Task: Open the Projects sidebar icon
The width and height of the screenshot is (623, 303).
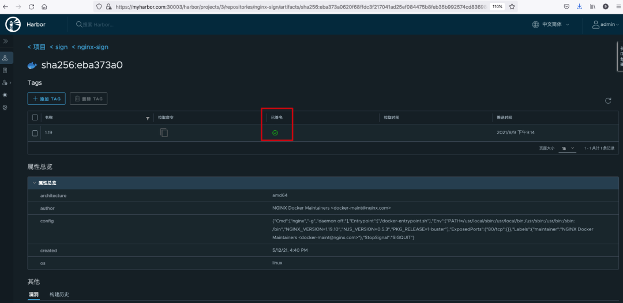Action: tap(5, 58)
